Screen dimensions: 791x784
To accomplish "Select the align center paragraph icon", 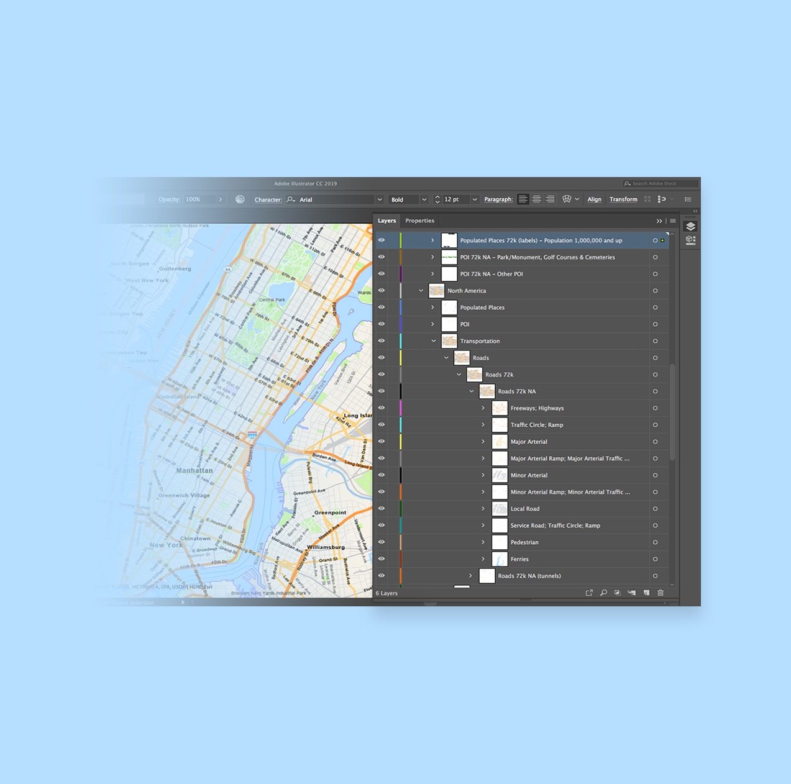I will click(536, 199).
